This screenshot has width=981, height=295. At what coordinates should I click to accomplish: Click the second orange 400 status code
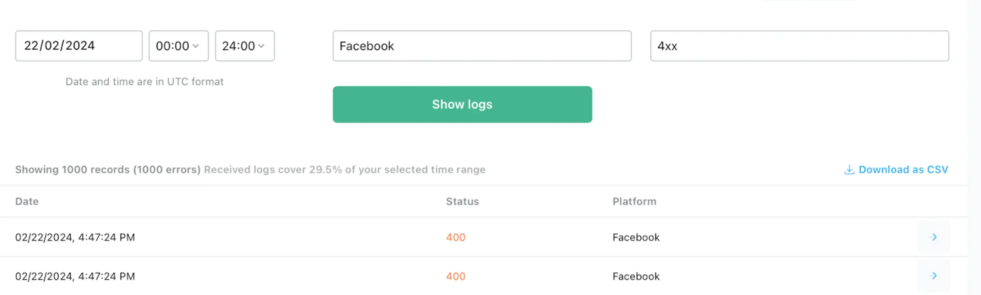[455, 276]
